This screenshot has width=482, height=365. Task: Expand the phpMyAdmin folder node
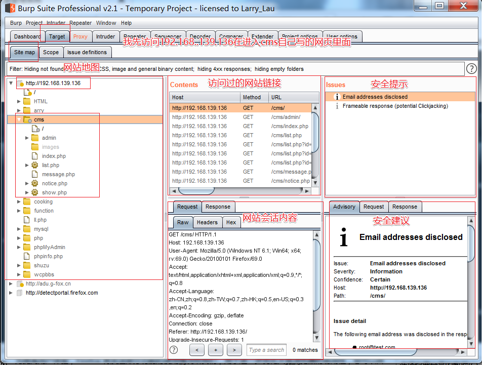19,247
